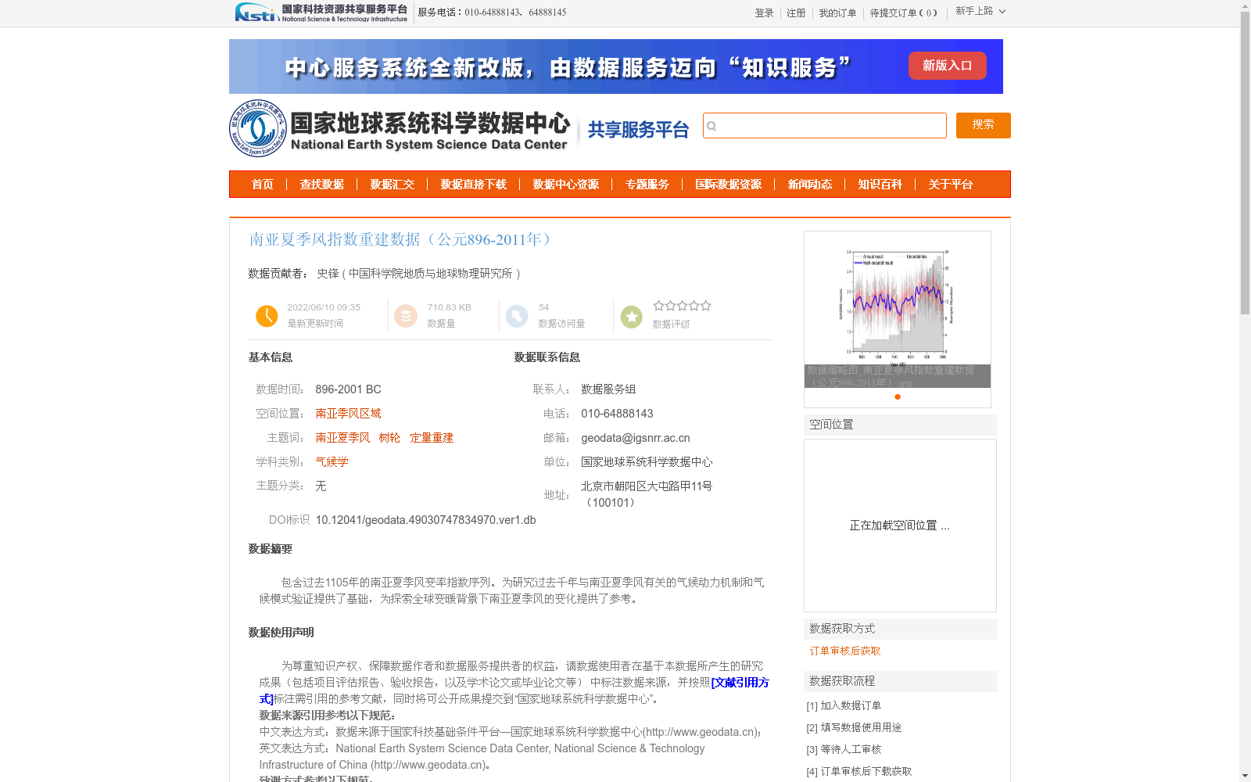Screen dimensions: 1251x782
Task: Click the phone number 010-64888143 in contact info
Action: point(617,414)
